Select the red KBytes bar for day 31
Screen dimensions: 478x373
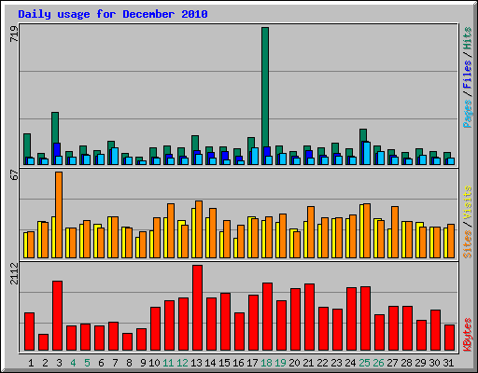[449, 338]
